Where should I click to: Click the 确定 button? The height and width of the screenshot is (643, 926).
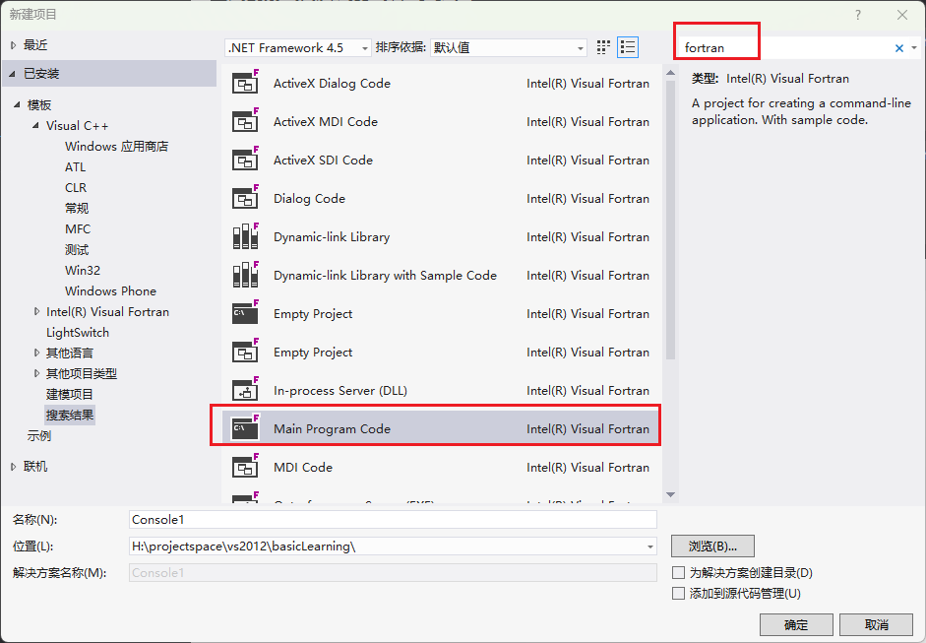click(x=796, y=625)
